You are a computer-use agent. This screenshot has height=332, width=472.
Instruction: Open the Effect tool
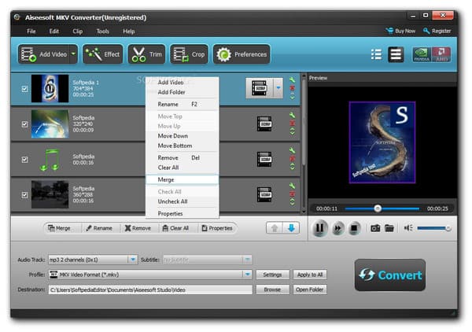pos(102,54)
